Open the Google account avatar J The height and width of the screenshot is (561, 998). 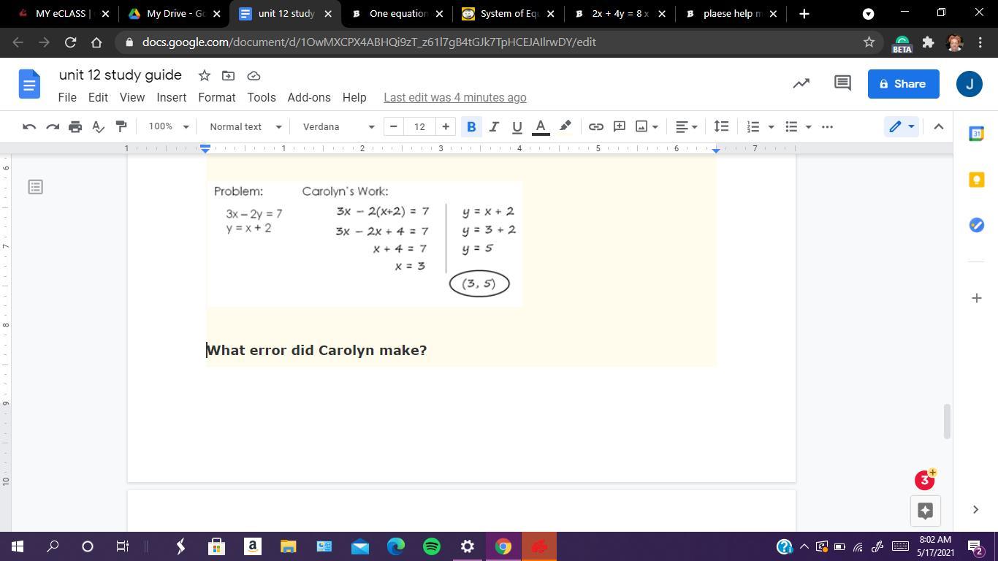tap(970, 84)
